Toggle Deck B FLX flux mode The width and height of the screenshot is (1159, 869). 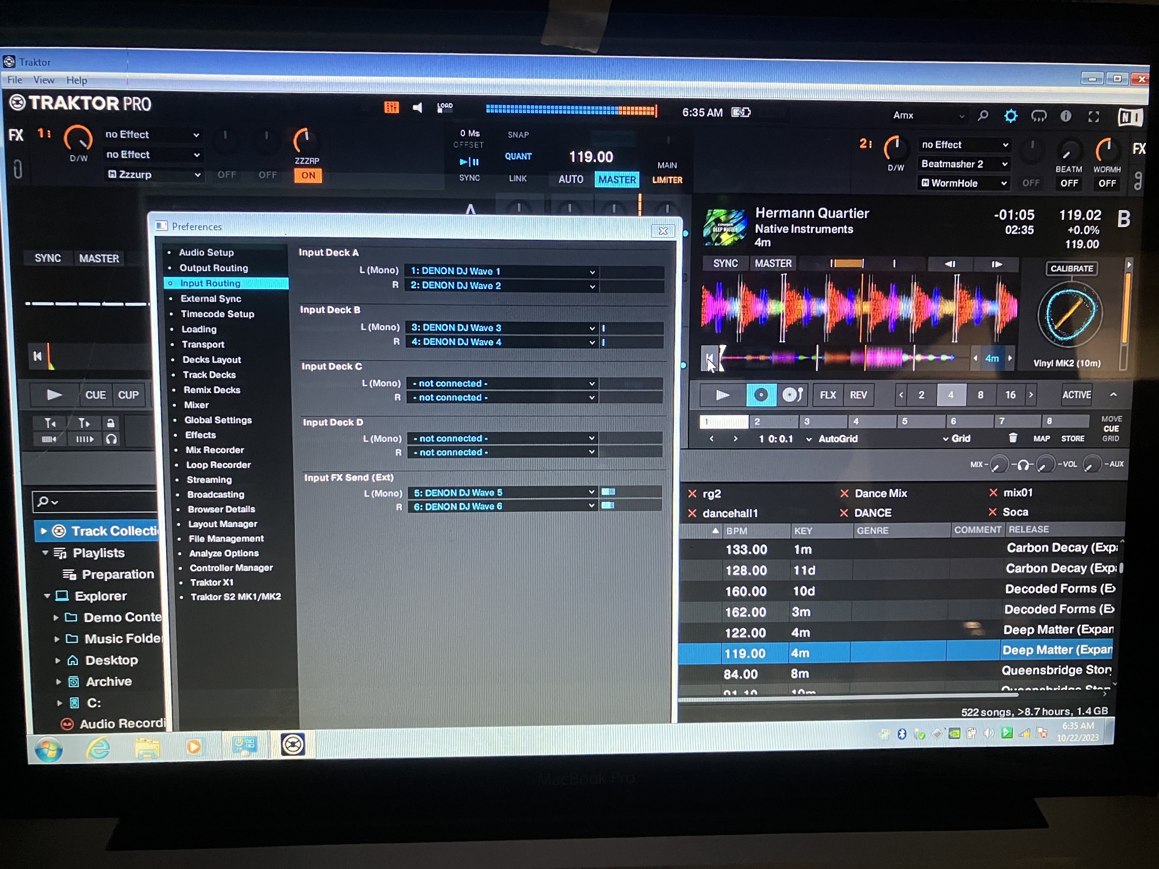(x=827, y=395)
